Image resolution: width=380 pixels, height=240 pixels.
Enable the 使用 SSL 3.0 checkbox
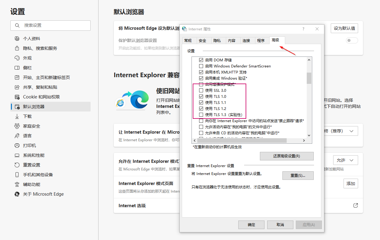pyautogui.click(x=201, y=90)
